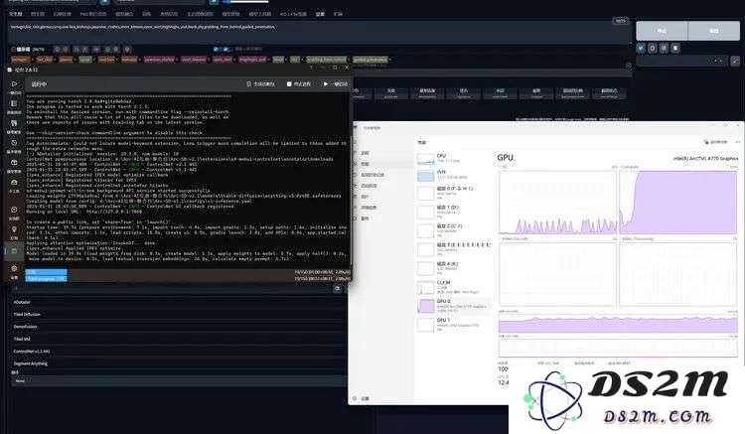Click the upper blue progress bar in launcher console
745x434 pixels.
tap(46, 272)
